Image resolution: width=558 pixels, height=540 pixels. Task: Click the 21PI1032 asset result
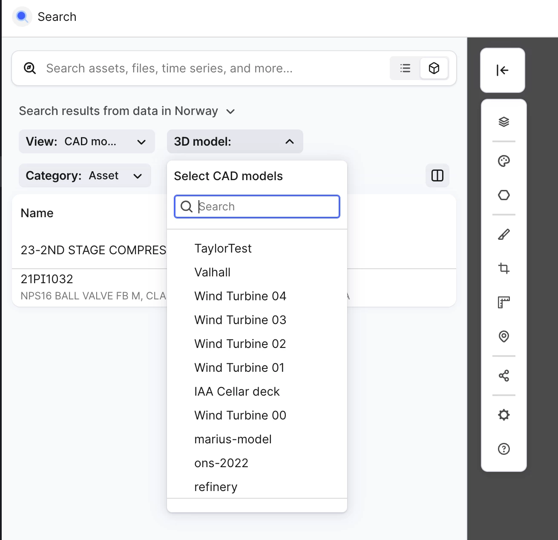(x=47, y=279)
